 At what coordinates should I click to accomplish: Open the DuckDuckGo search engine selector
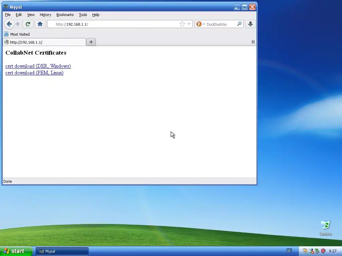tap(200, 24)
